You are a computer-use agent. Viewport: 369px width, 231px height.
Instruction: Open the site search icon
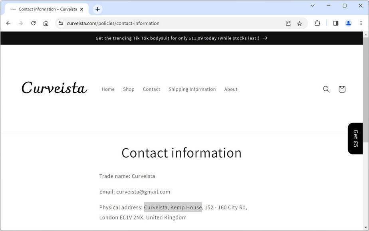point(326,89)
